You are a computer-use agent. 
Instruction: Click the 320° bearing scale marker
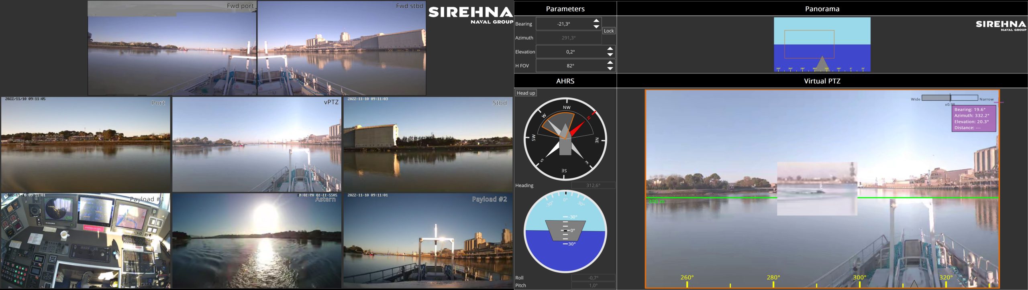(946, 277)
